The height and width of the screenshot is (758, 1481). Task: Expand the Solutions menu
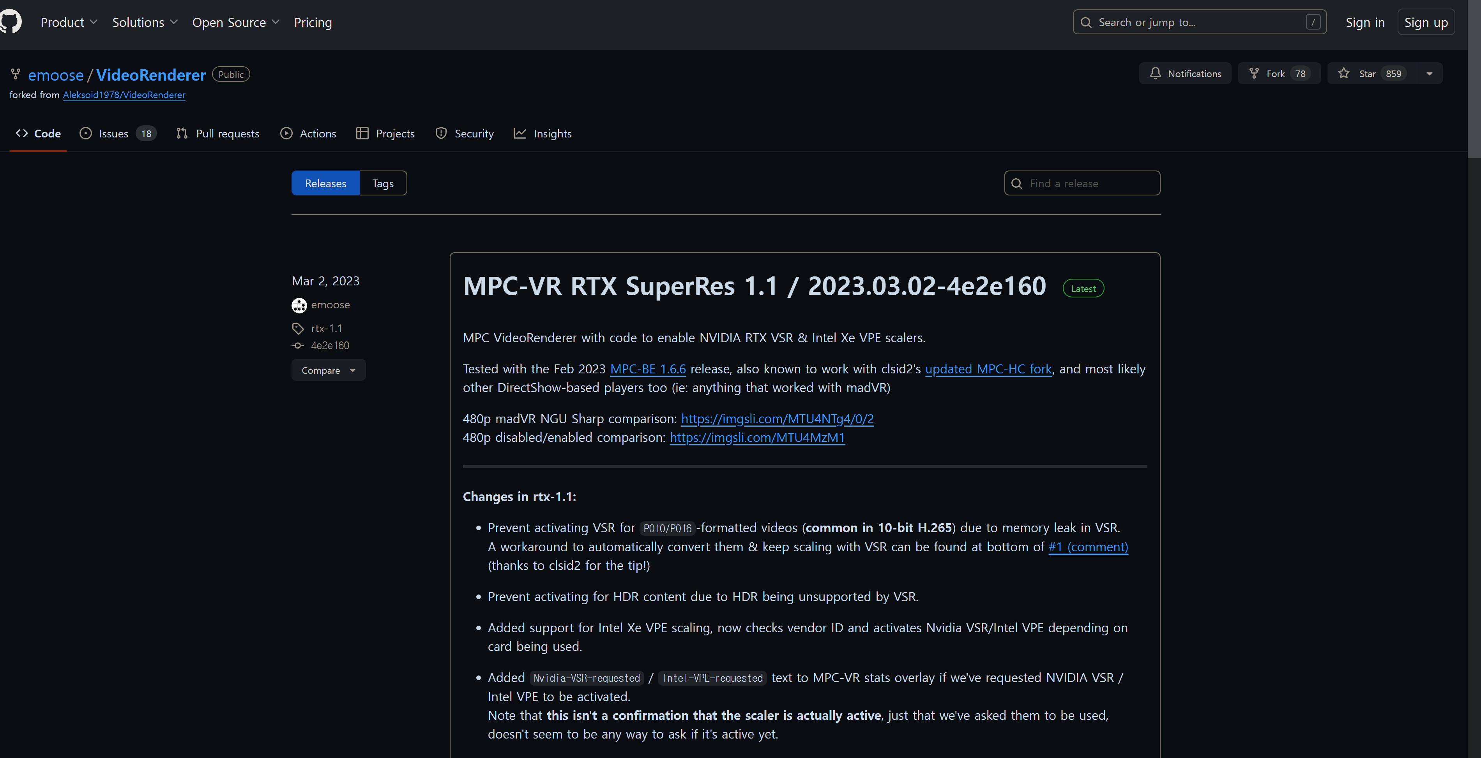tap(145, 23)
